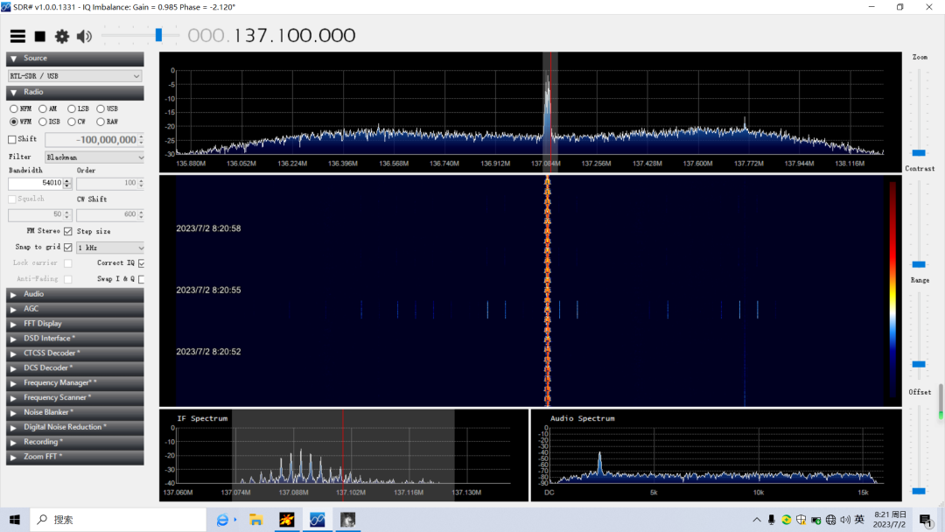945x532 pixels.
Task: Stop the radio with the stop button
Action: point(39,37)
